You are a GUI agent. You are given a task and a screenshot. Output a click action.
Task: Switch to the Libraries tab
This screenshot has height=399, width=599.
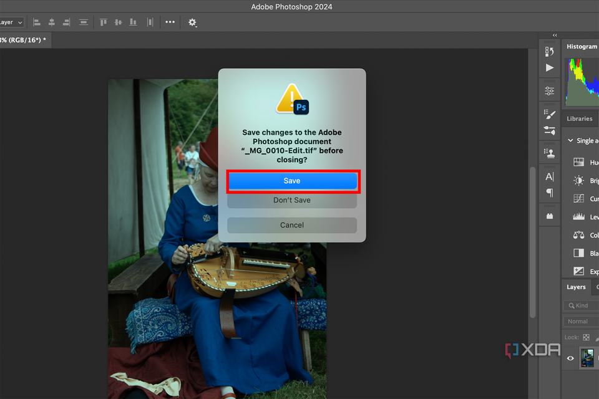(x=579, y=118)
